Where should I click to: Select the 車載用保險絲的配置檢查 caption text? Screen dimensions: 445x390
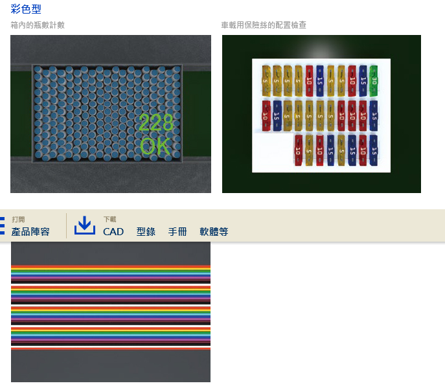[264, 25]
